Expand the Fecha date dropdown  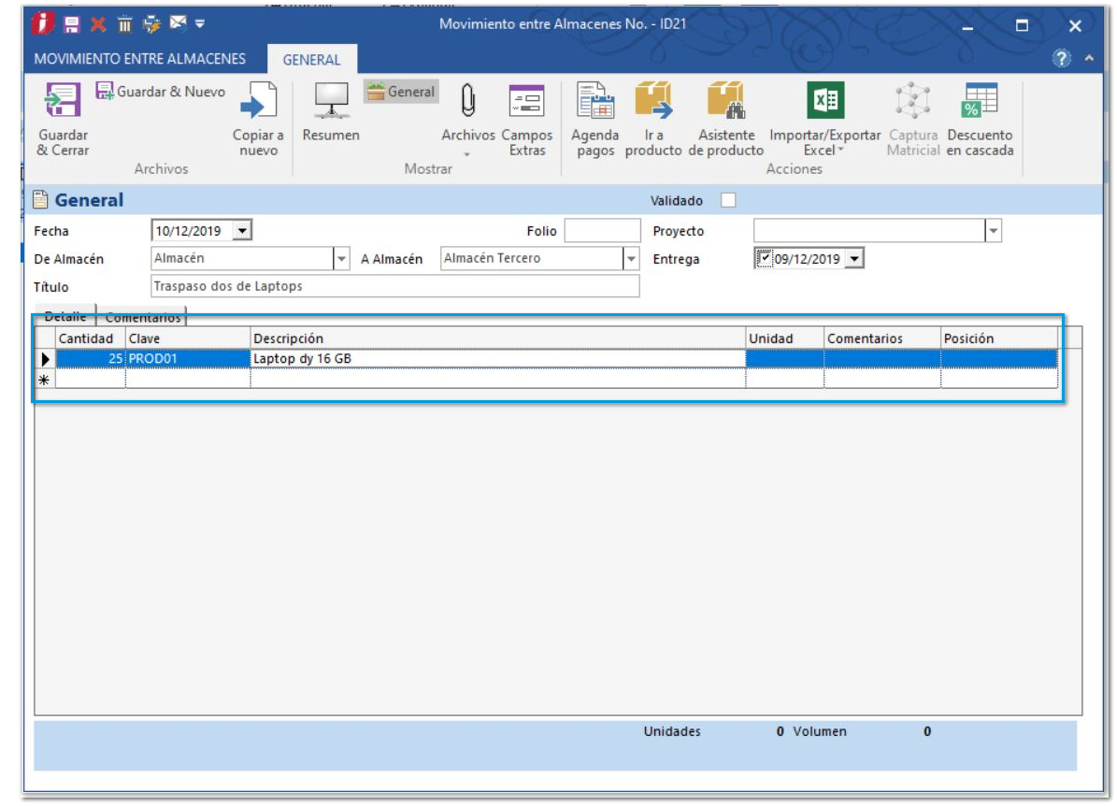tap(242, 230)
